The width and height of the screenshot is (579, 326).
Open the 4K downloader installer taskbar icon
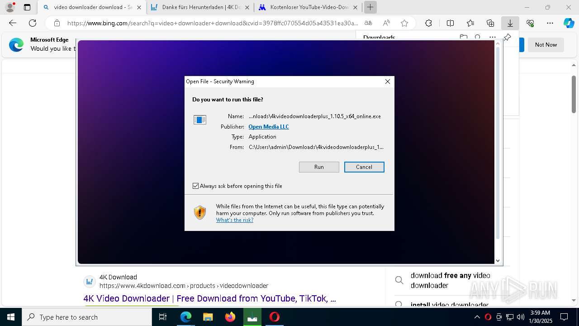click(x=252, y=317)
